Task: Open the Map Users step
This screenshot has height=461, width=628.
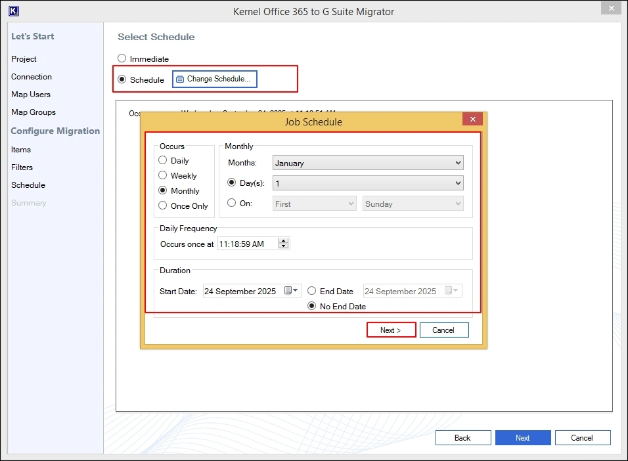Action: [31, 95]
